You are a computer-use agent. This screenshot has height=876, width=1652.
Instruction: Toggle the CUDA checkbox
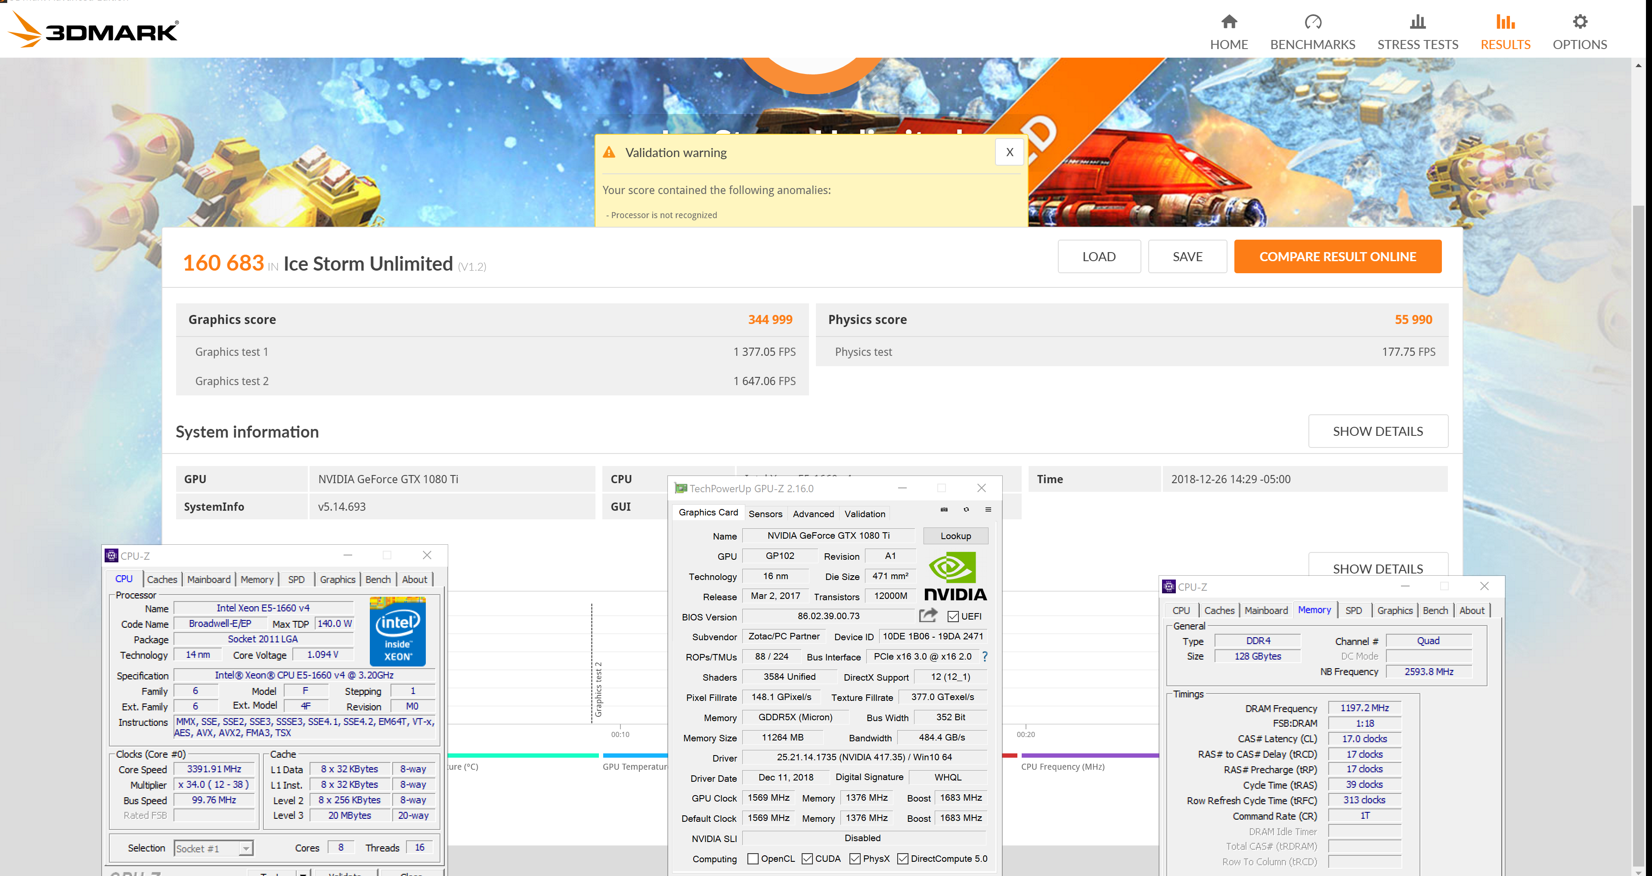pyautogui.click(x=807, y=859)
